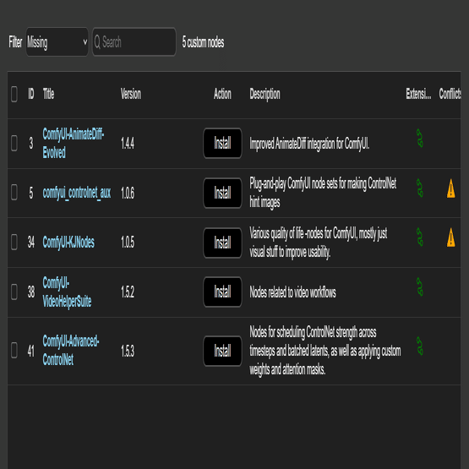Viewport: 469px width, 469px height.
Task: Toggle the select-all checkbox in the table header
Action: (x=14, y=94)
